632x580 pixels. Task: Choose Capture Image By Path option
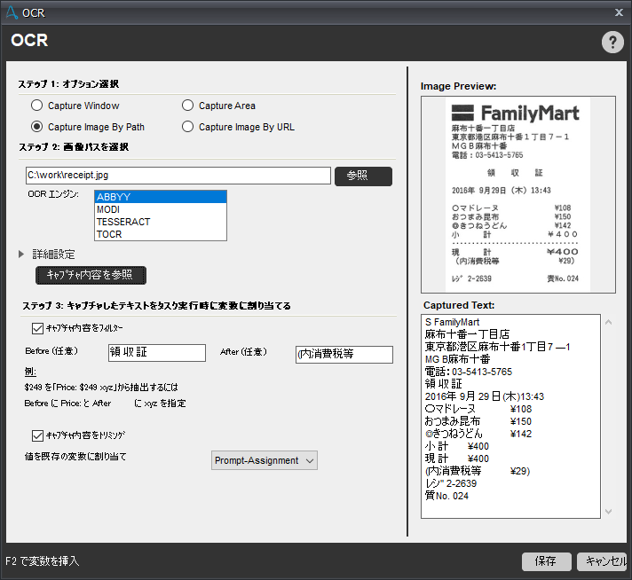[x=37, y=127]
